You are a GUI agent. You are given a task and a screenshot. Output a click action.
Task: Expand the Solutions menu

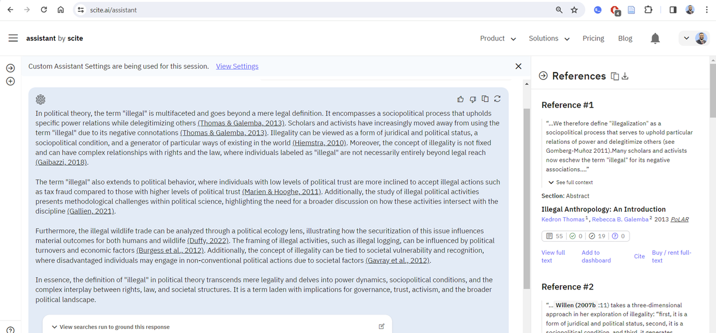click(x=549, y=38)
